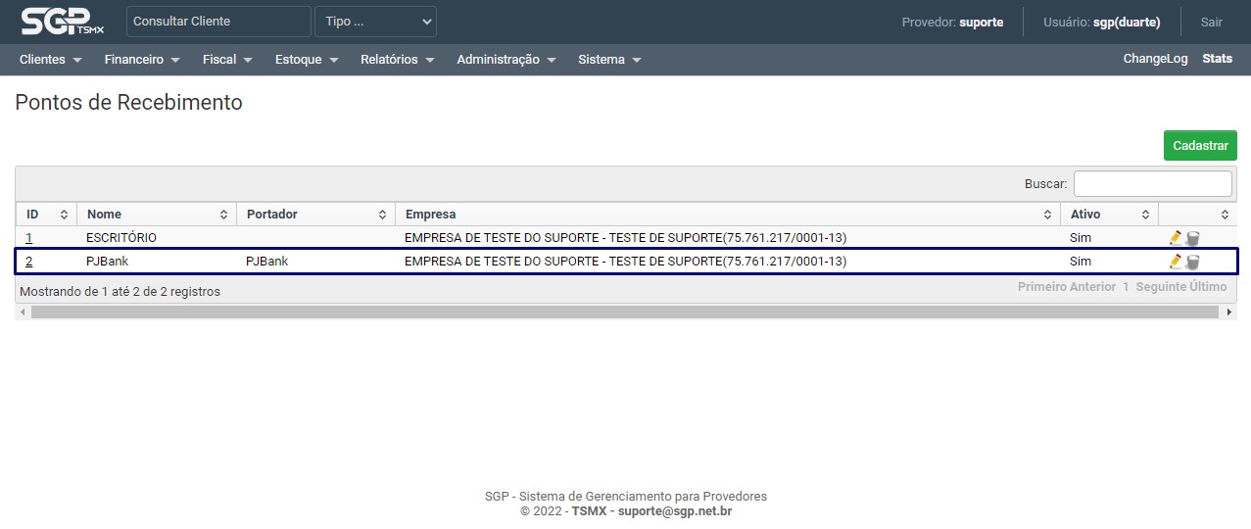Viewport: 1251px width, 529px height.
Task: Click the Sair logout link
Action: [1211, 22]
